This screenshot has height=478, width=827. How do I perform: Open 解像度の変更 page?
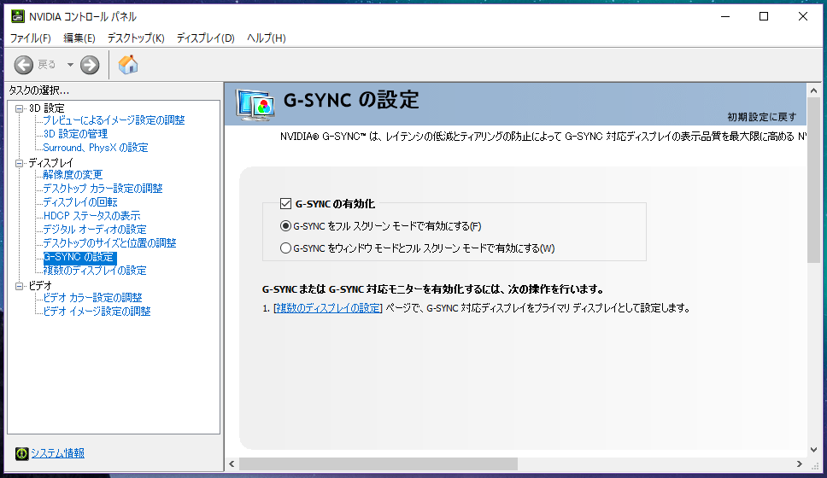[x=73, y=174]
